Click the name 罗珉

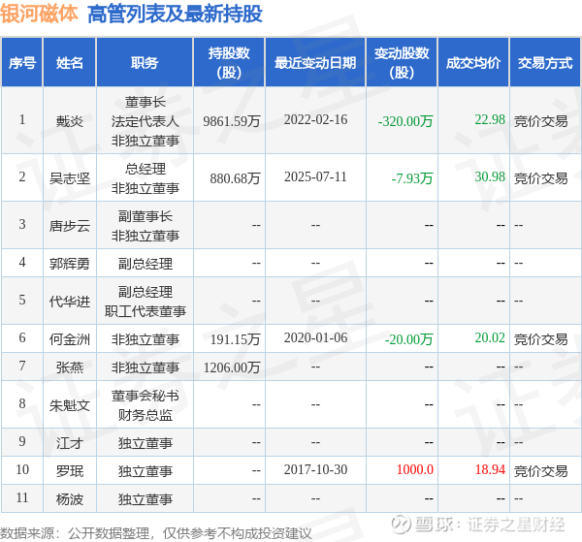point(70,471)
